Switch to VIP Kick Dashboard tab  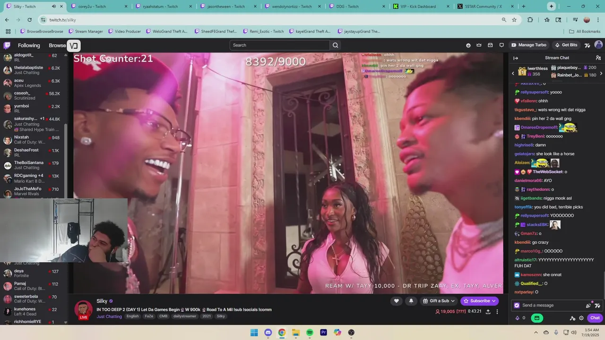[422, 7]
